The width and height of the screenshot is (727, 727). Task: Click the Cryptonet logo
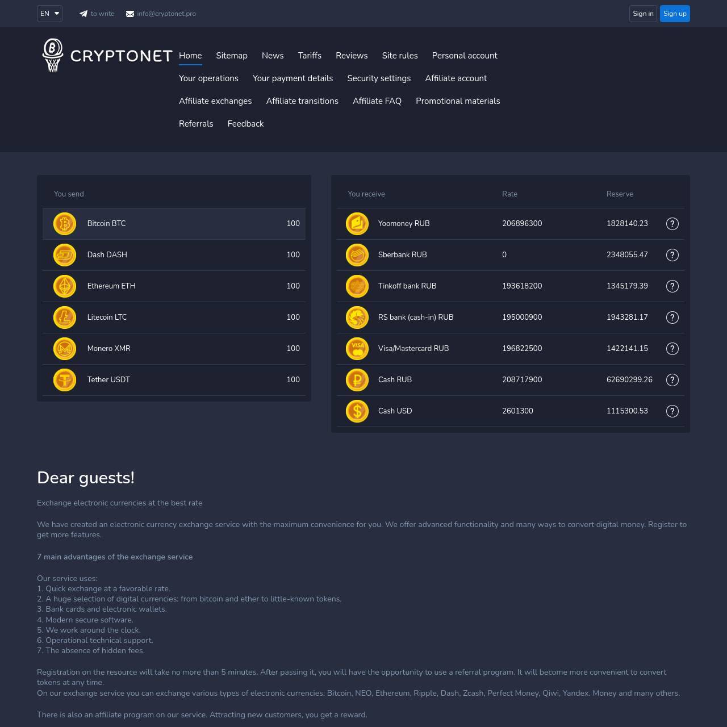click(107, 56)
